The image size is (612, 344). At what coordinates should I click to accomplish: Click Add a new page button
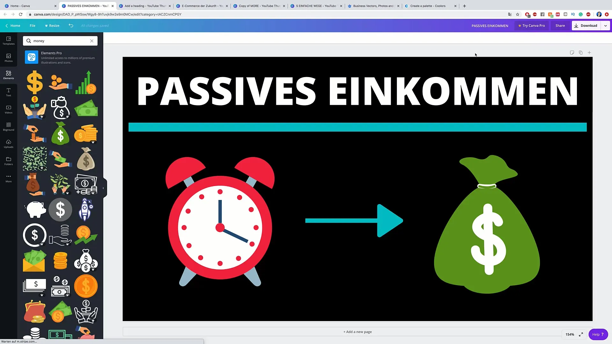click(358, 331)
